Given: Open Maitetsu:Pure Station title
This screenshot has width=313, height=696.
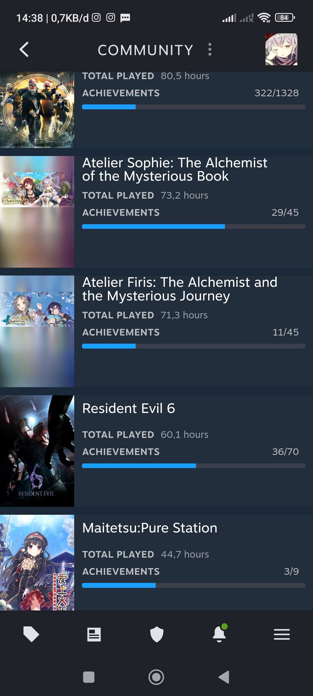Looking at the screenshot, I should (150, 528).
